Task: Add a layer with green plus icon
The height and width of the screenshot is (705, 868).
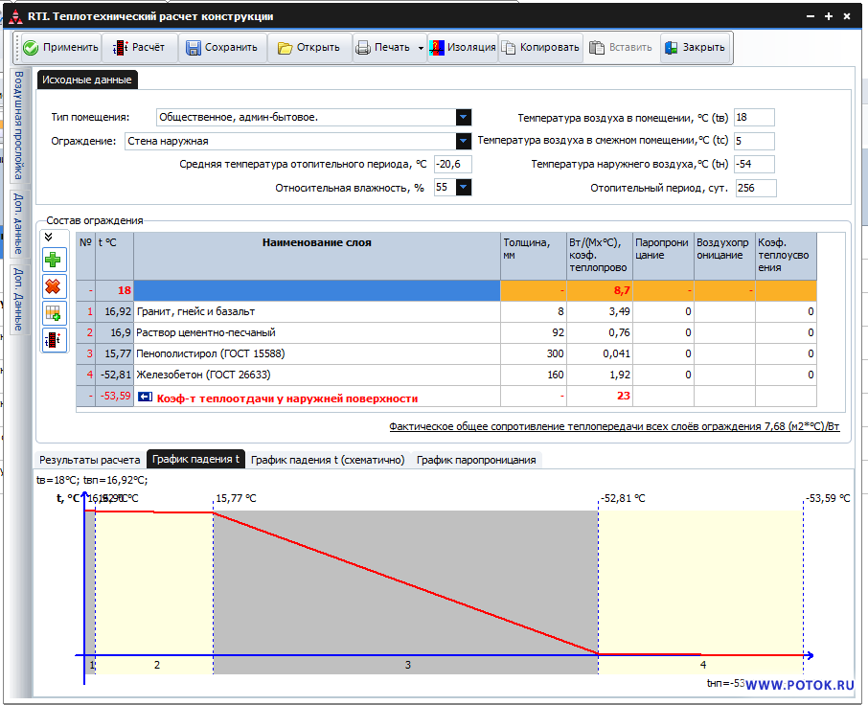Action: pos(53,260)
